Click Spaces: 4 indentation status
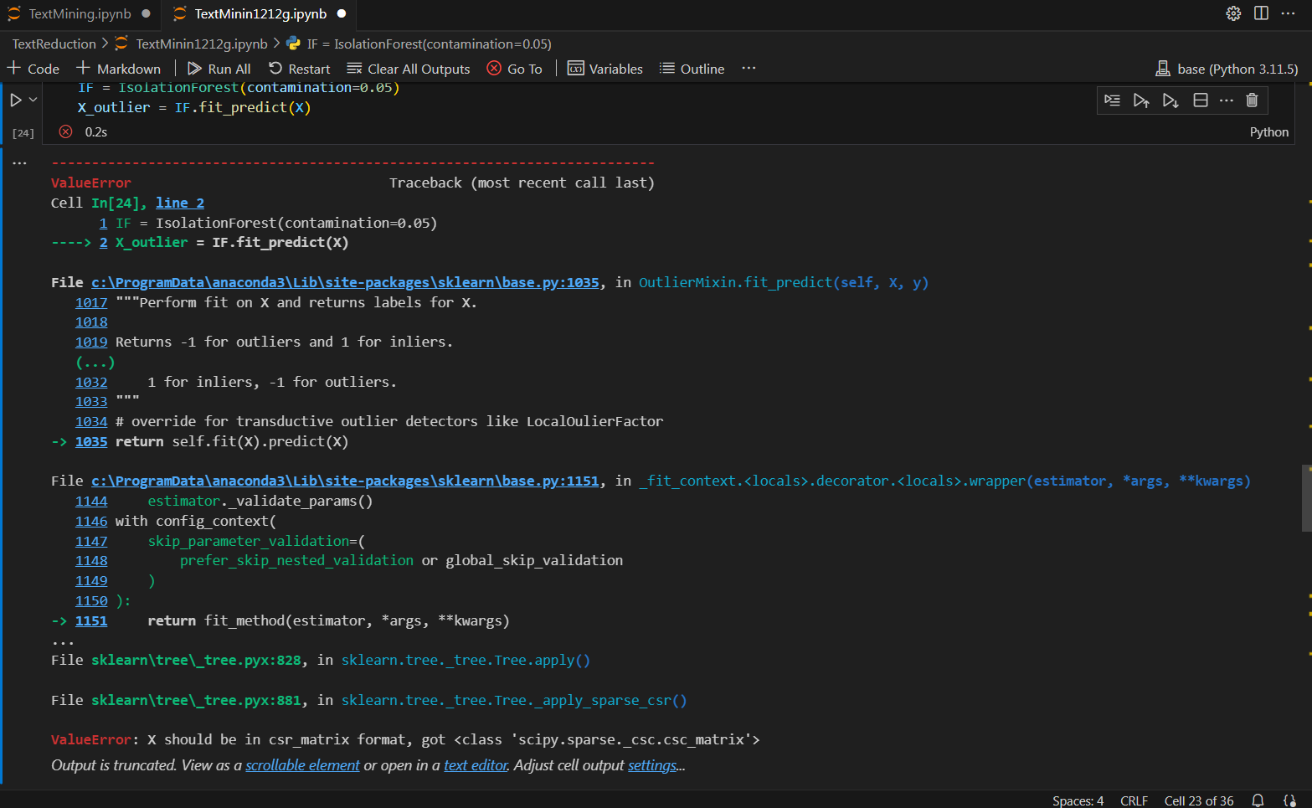This screenshot has height=808, width=1312. pos(1078,800)
